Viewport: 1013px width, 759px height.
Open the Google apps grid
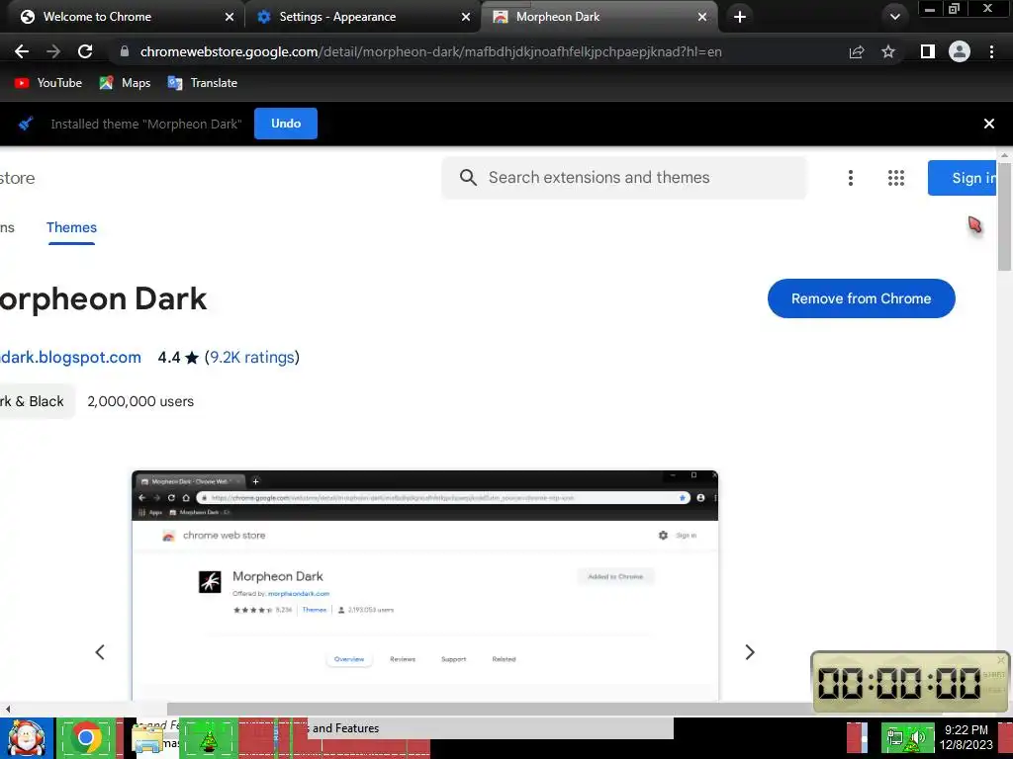pos(895,178)
